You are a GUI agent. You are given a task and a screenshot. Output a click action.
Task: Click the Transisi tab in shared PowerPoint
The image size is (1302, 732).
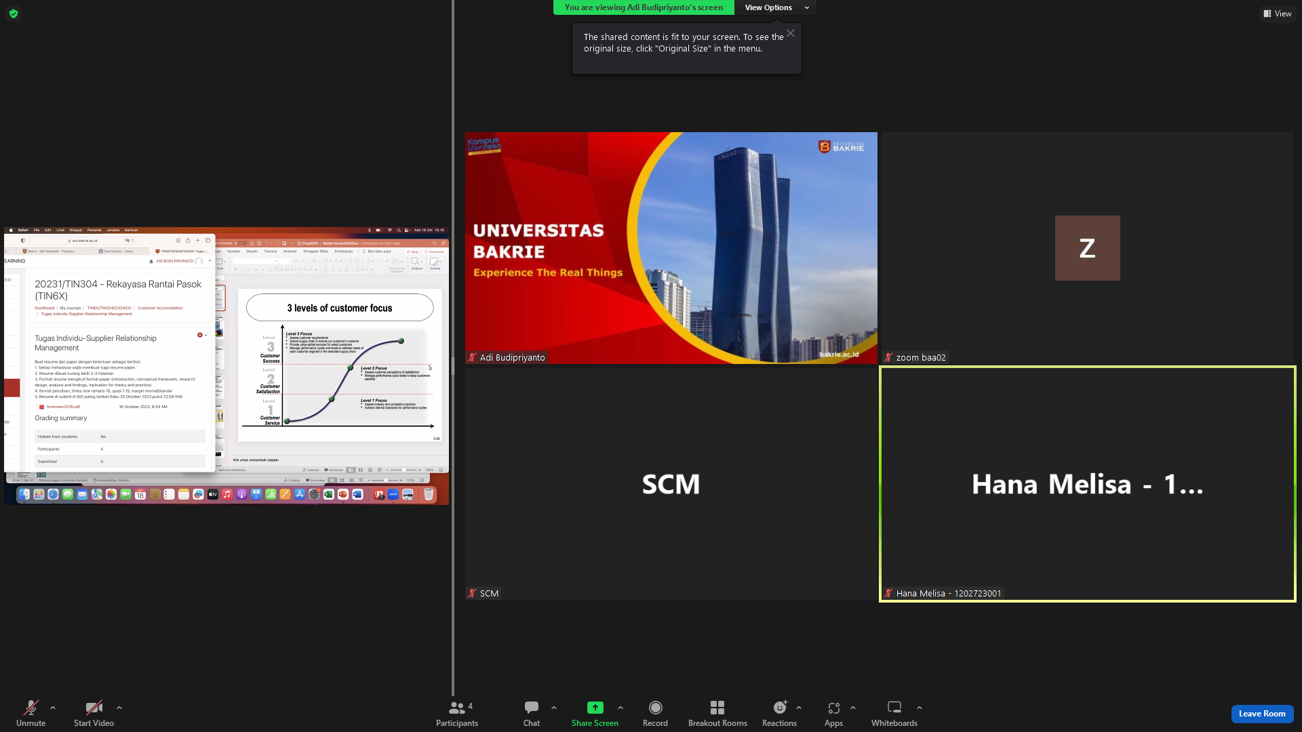click(x=271, y=251)
